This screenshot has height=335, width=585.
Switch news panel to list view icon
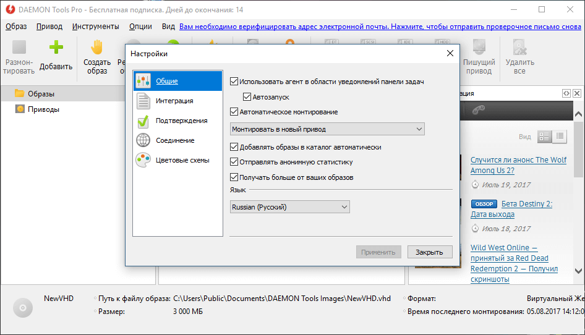[x=560, y=137]
